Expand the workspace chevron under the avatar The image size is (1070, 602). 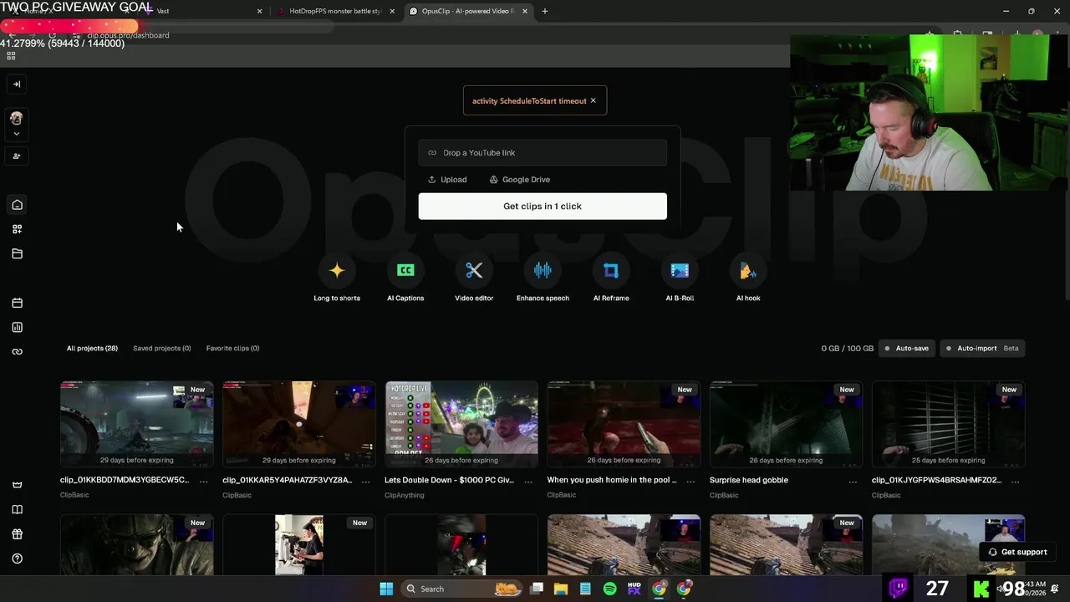tap(16, 134)
